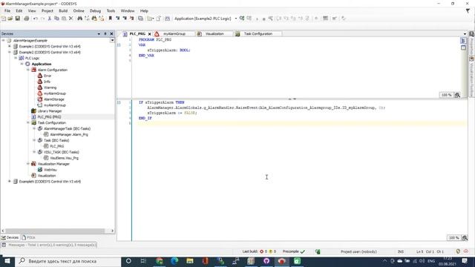Close the Devices panel

[x=111, y=34]
